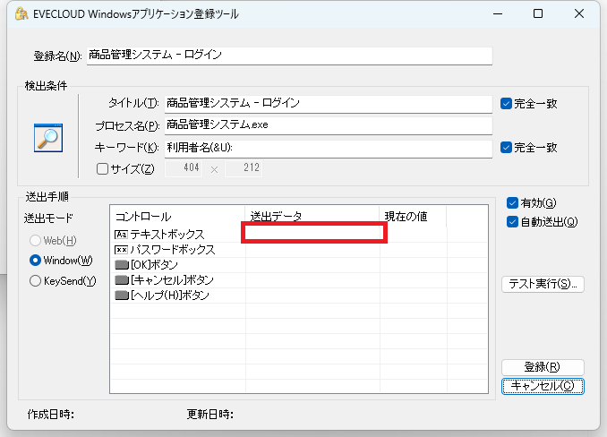Click the 登録名(N) input field
This screenshot has height=437, width=607.
pos(289,56)
